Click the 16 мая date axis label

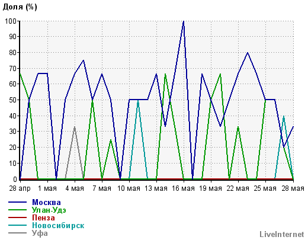point(183,188)
